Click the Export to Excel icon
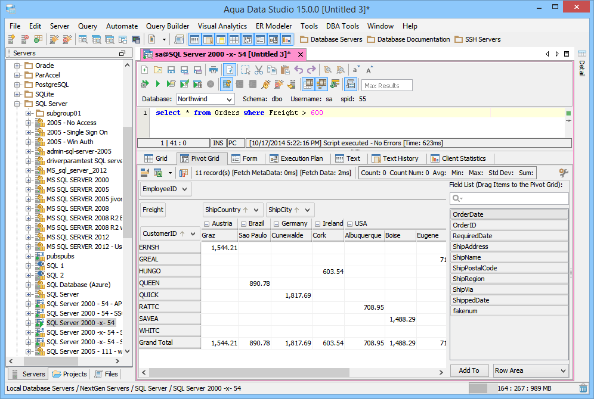Screen dimensions: 594x399 (x=158, y=173)
